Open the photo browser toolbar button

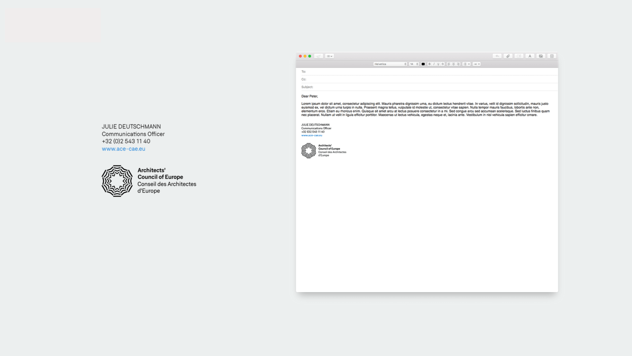541,56
